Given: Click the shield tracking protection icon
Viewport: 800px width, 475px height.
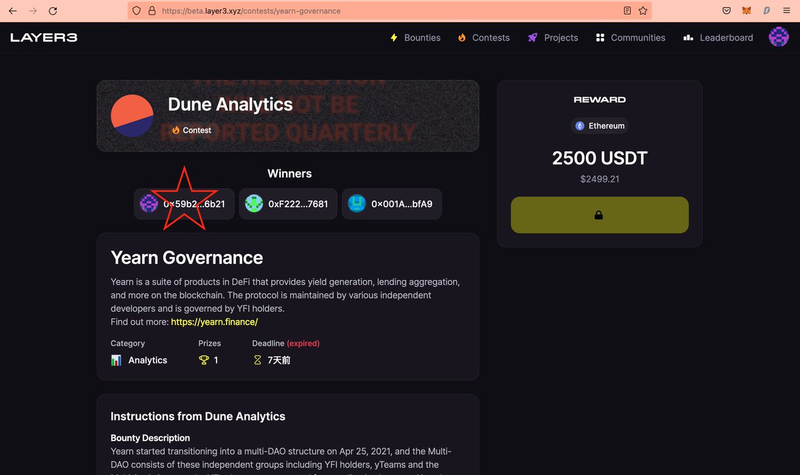Looking at the screenshot, I should [x=137, y=11].
